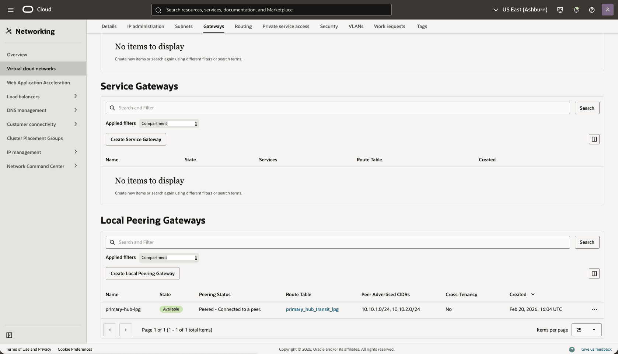Switch to the Security tab

[329, 26]
